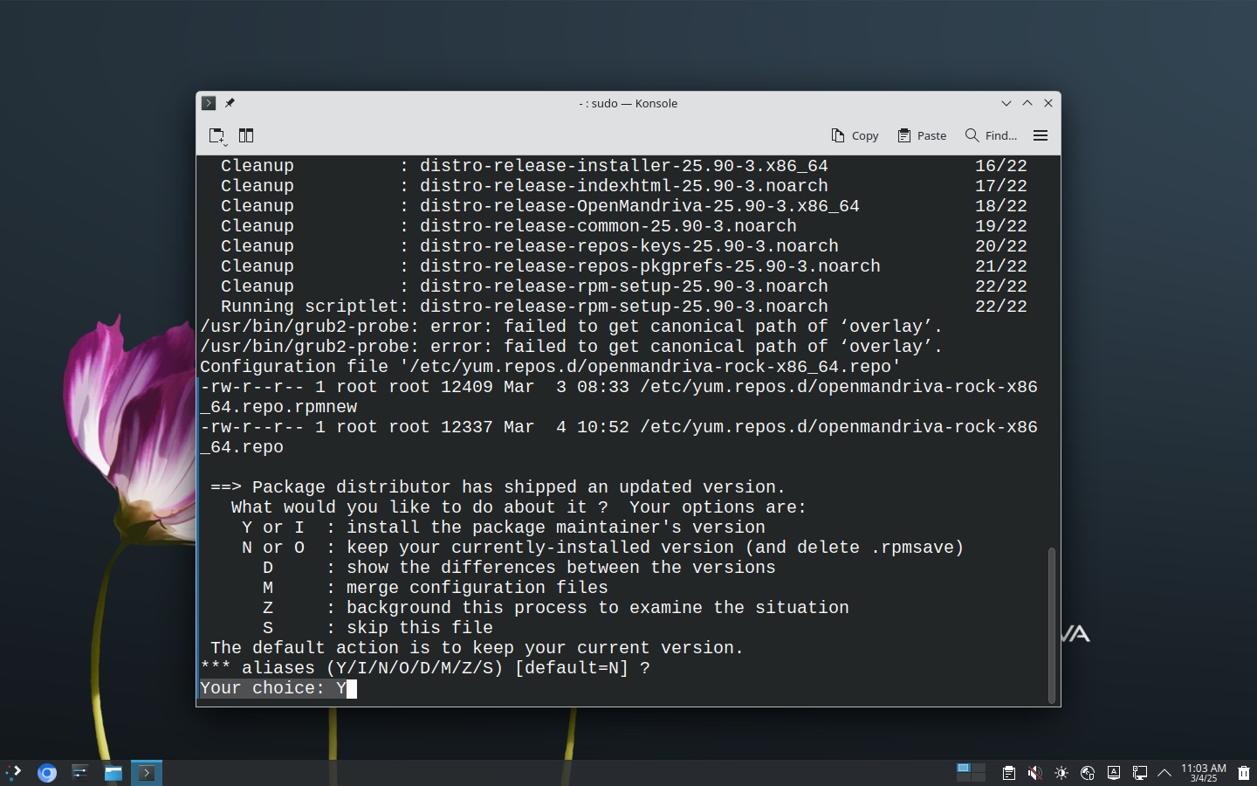Open the KDE application launcher

(14, 772)
